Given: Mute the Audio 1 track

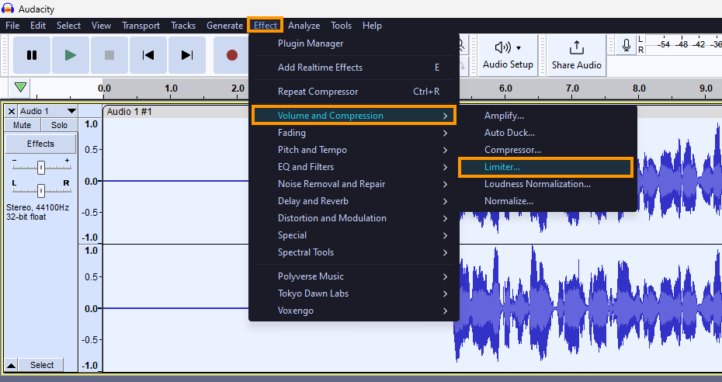Looking at the screenshot, I should click(22, 125).
